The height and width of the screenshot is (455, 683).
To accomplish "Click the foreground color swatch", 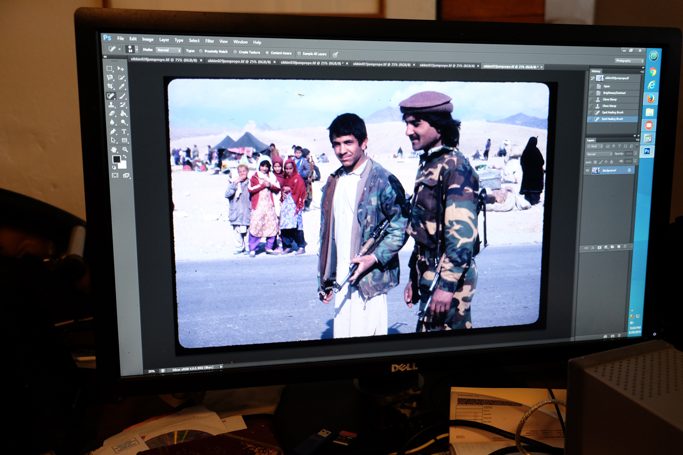I will point(117,159).
